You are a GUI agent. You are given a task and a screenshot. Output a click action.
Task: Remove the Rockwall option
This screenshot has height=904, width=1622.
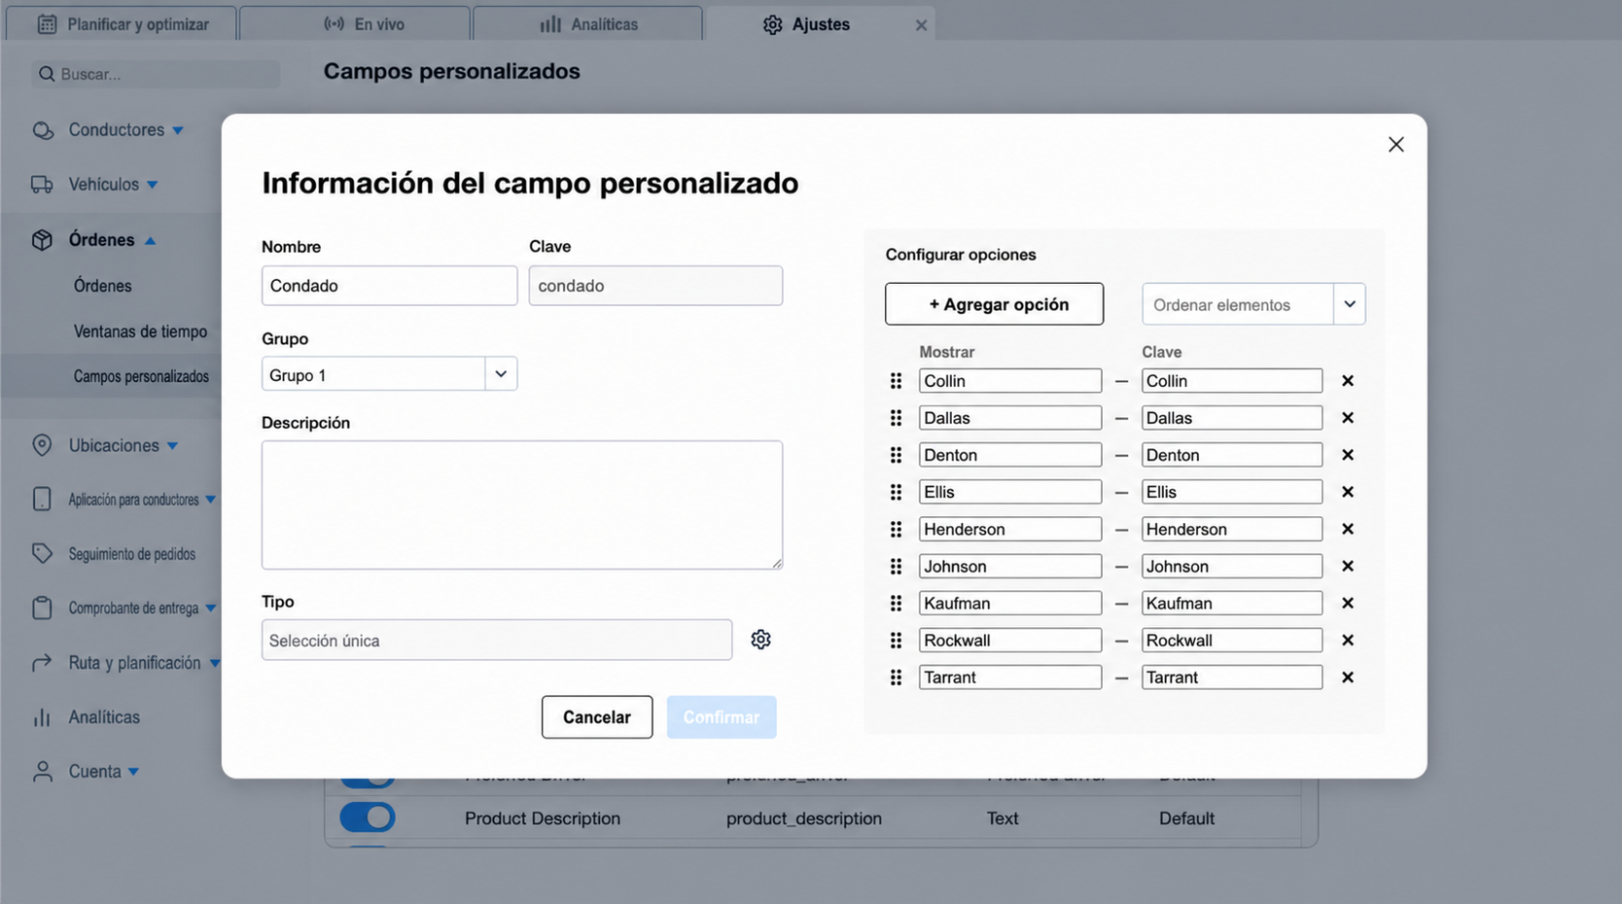[1348, 641]
